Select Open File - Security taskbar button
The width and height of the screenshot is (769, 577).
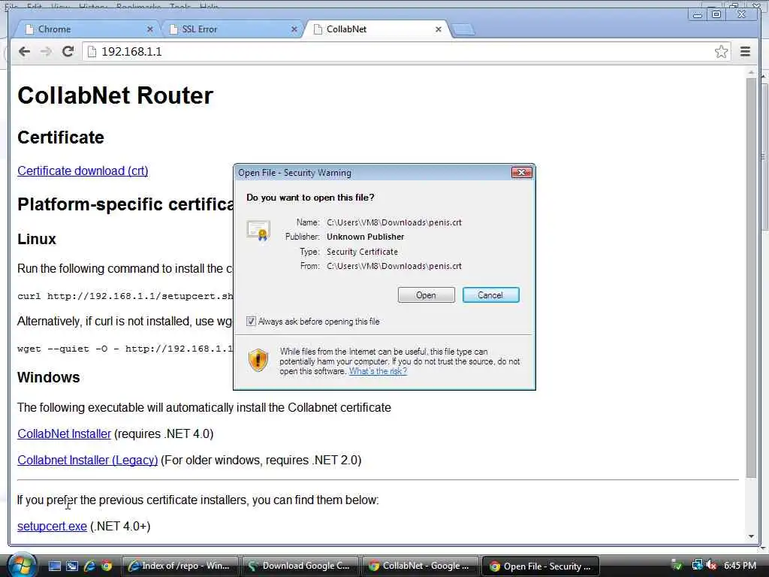(x=541, y=566)
